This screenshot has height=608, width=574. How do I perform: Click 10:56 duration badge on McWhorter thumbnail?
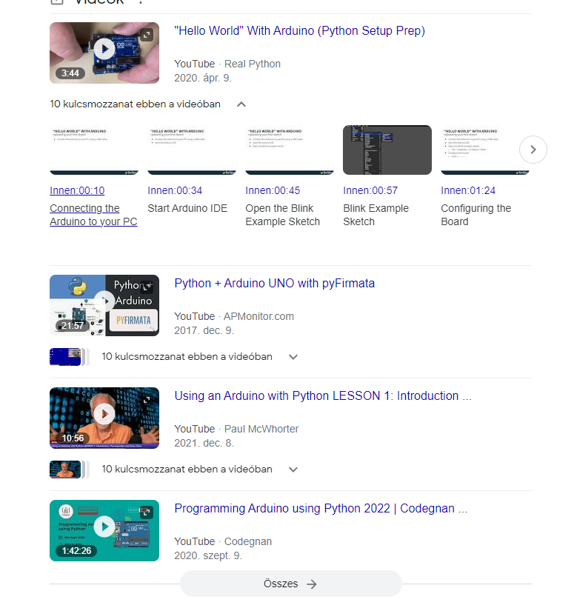(73, 438)
